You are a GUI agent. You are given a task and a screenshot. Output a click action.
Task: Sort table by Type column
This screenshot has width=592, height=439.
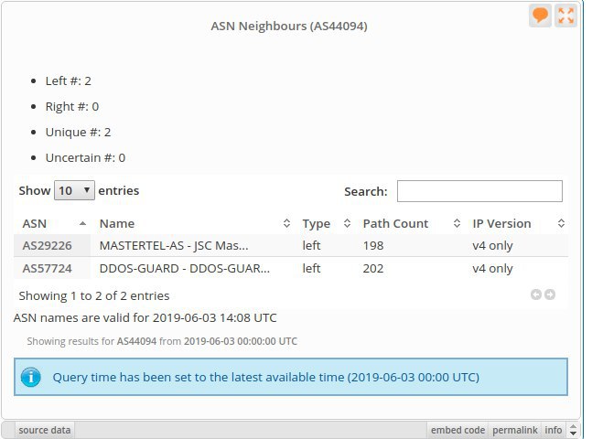(326, 223)
